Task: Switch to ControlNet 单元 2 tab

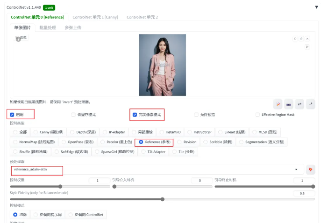Action: click(x=142, y=17)
